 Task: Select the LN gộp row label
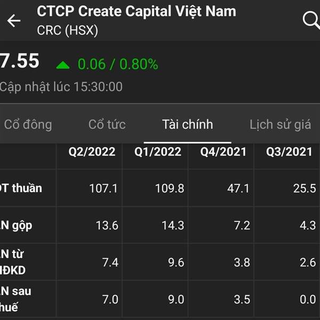coord(17,225)
